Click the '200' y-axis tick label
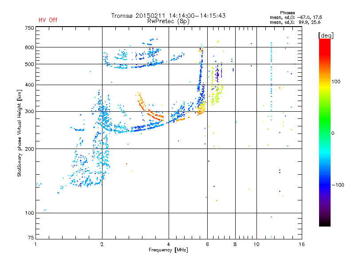 tap(29, 149)
